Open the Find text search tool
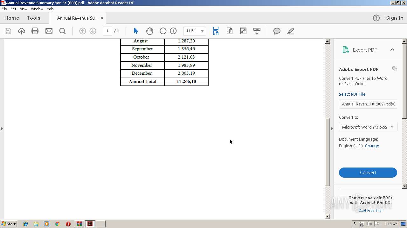 pyautogui.click(x=62, y=31)
